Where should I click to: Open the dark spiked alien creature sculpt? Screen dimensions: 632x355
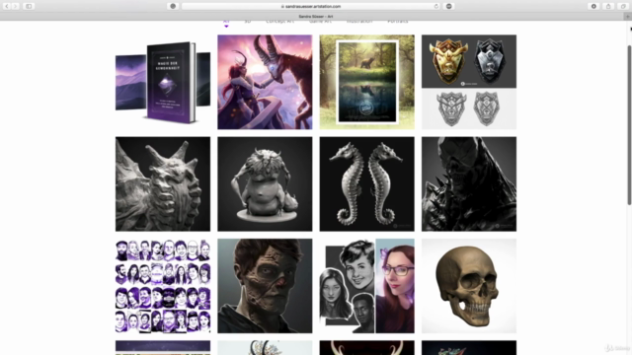(469, 184)
